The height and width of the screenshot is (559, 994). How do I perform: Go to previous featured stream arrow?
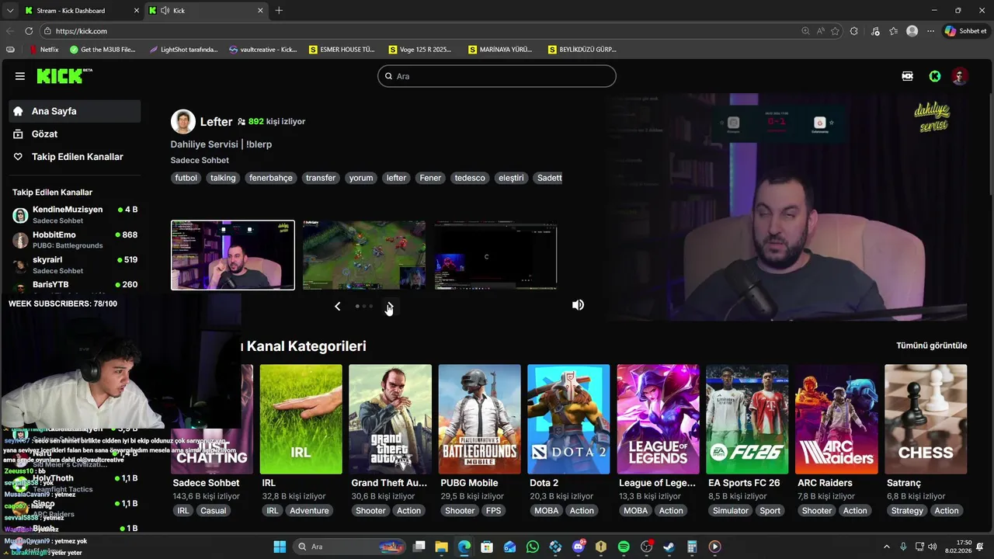[337, 307]
